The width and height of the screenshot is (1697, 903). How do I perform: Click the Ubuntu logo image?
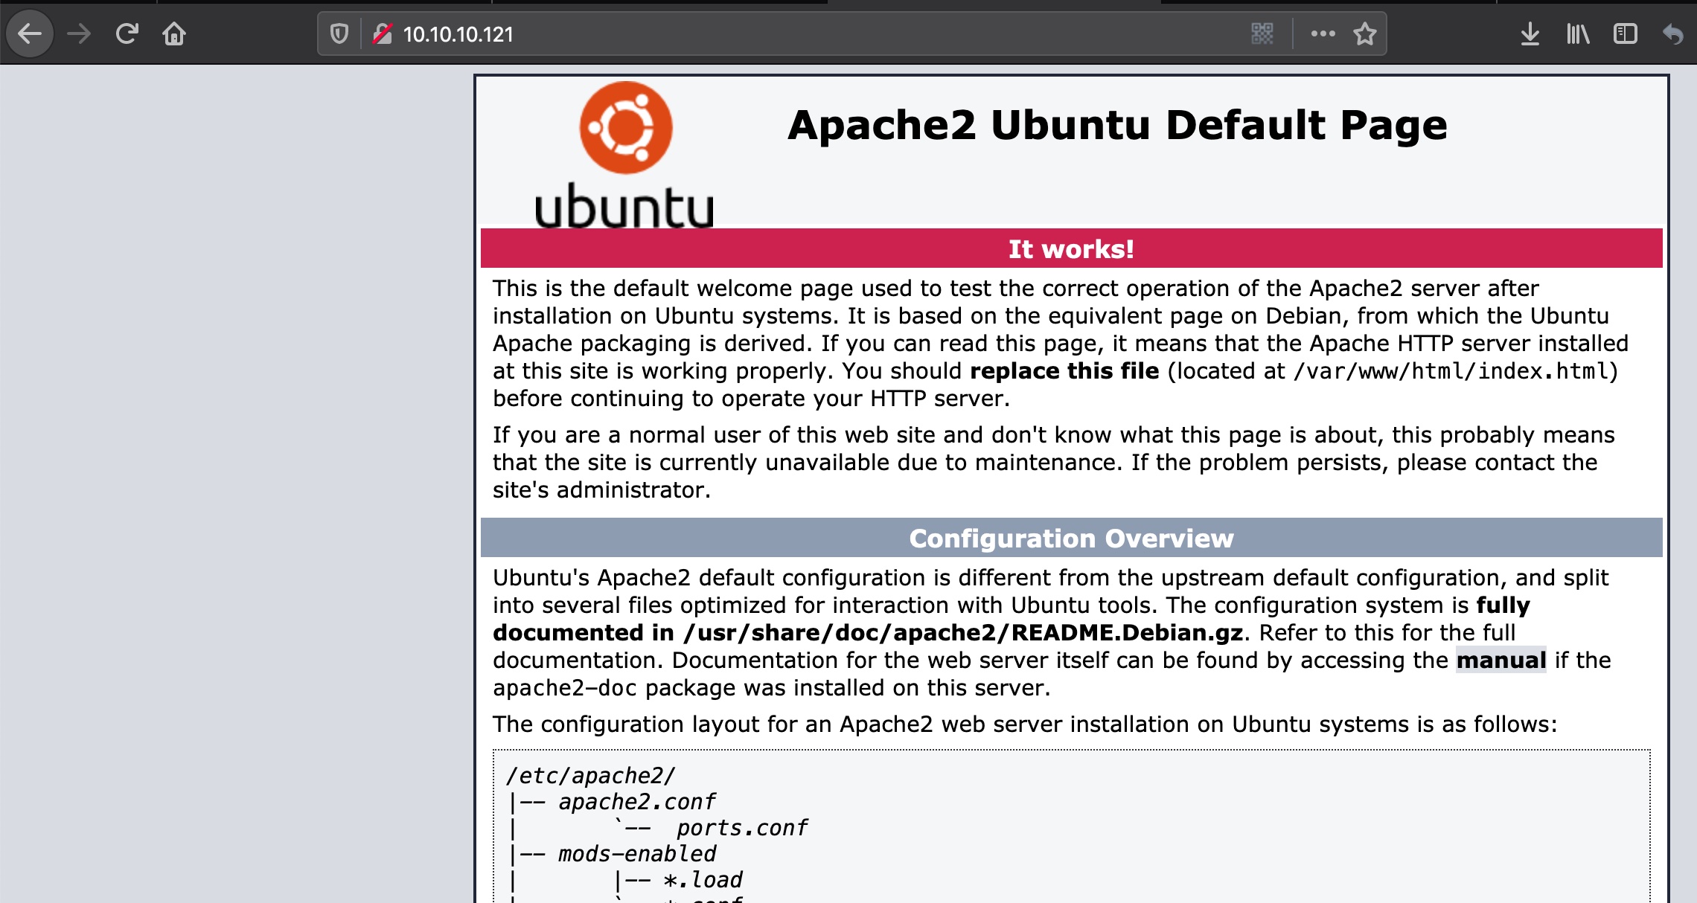[625, 155]
